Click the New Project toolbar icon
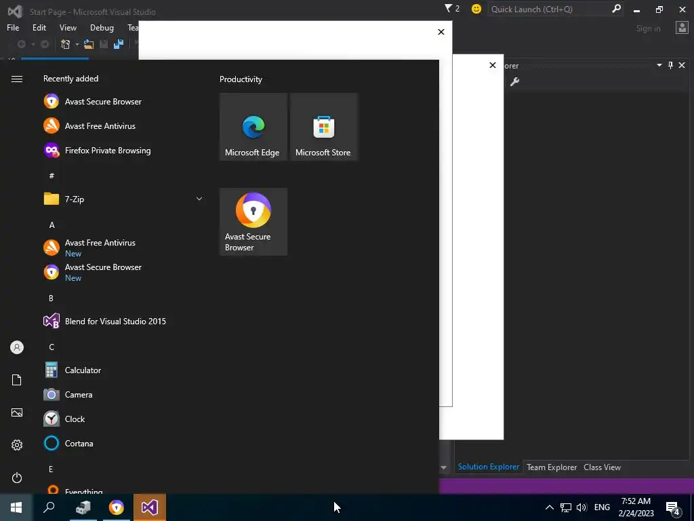The width and height of the screenshot is (694, 521). [66, 44]
